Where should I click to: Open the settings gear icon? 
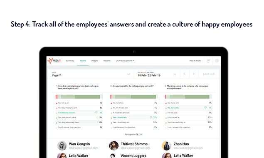click(x=217, y=61)
